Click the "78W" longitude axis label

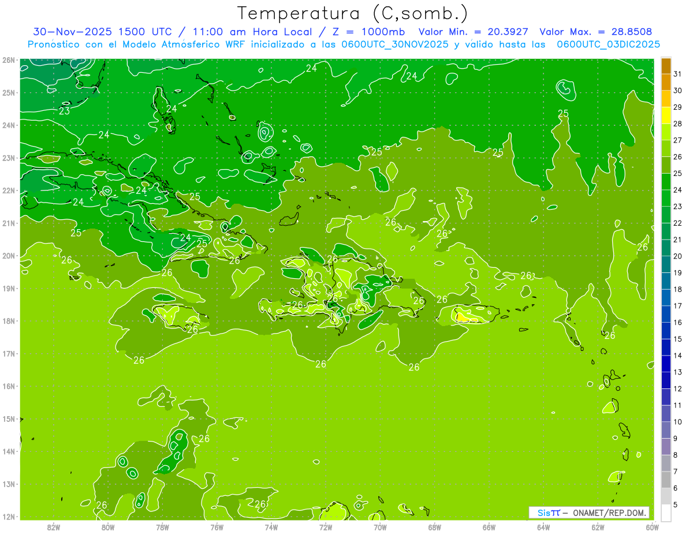click(162, 527)
